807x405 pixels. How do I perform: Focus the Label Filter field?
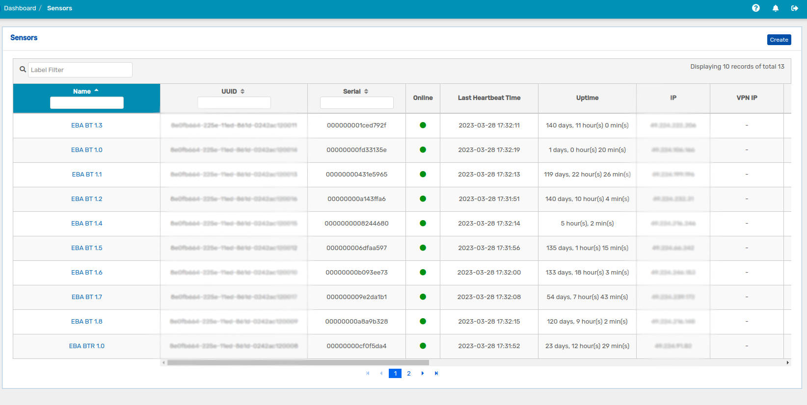(80, 70)
